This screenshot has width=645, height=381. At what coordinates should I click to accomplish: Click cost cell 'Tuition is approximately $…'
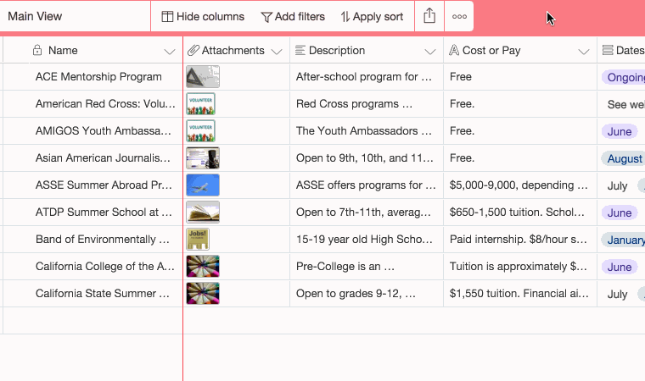click(x=520, y=267)
